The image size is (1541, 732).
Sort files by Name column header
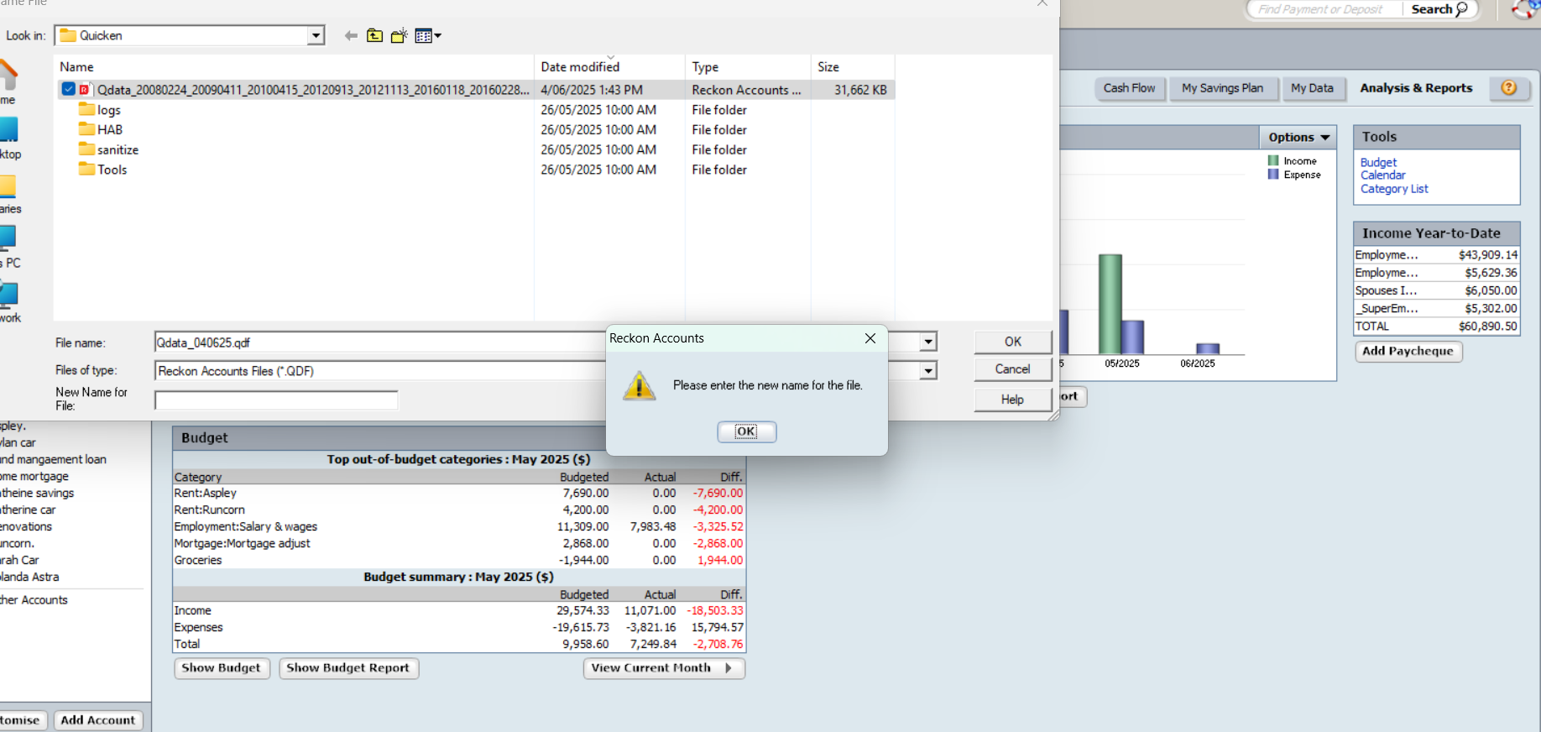pos(293,67)
